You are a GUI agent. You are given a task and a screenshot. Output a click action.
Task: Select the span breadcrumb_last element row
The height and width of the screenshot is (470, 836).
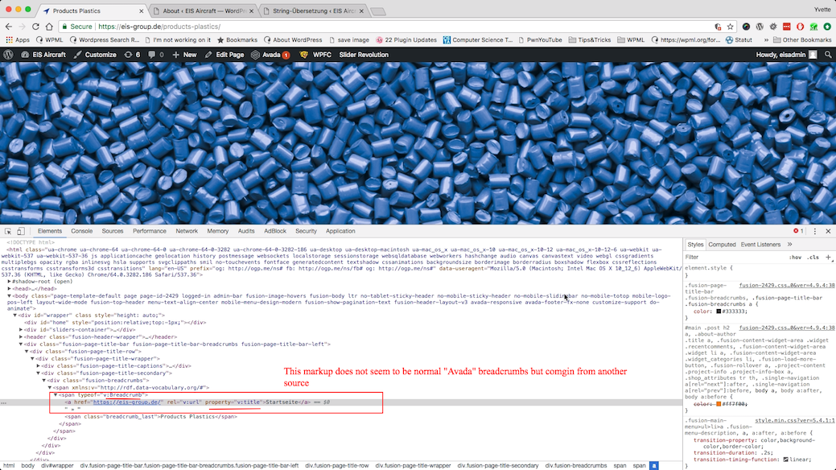pos(151,417)
